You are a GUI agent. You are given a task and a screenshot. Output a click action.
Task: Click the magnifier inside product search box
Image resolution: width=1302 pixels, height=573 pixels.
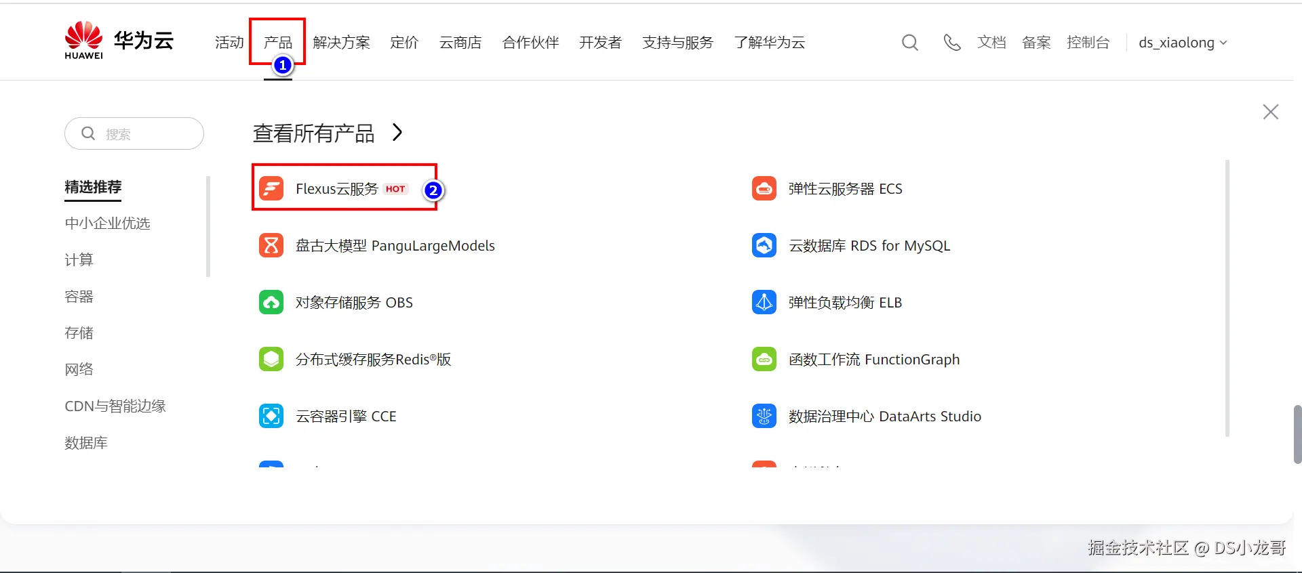point(88,133)
